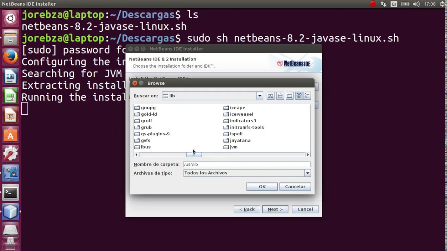Expand the 'Archivos de tipo' dropdown
The image size is (447, 251).
pos(307,173)
